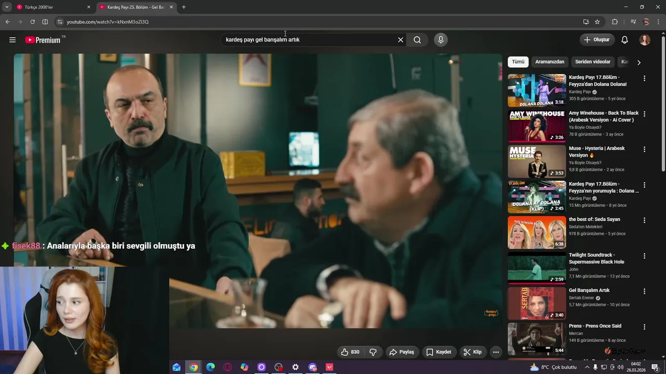Open more actions under the video
Viewport: 666px width, 374px height.
point(496,352)
